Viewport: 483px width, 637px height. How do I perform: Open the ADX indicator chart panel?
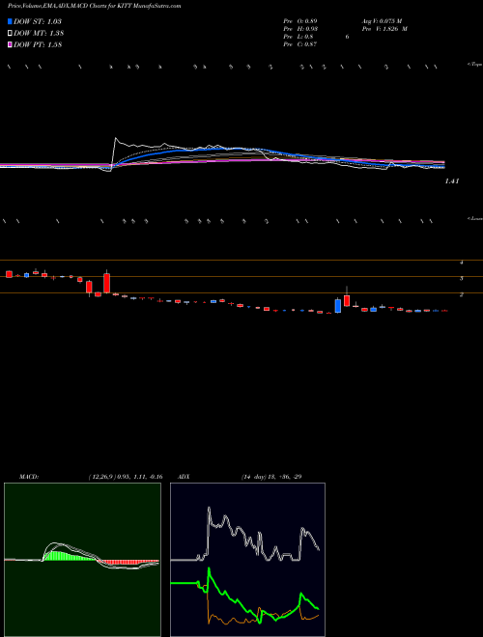pos(247,560)
